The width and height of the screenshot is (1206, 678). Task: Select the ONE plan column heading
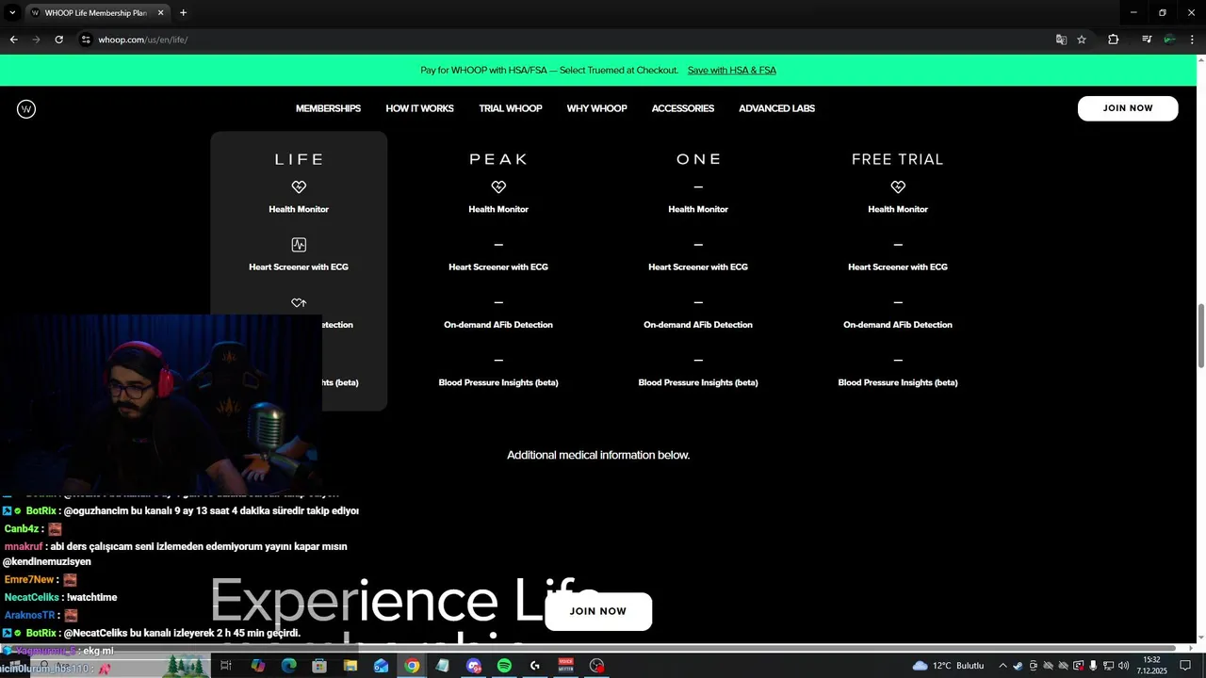[x=698, y=159]
